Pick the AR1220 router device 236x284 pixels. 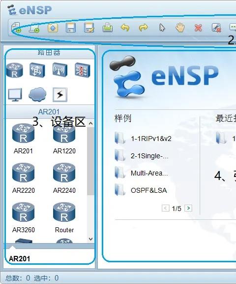click(64, 139)
